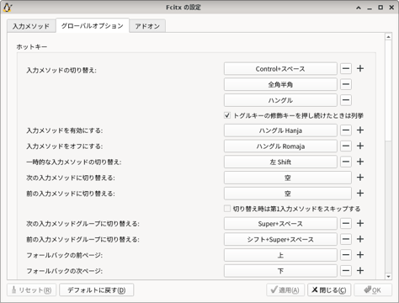Remove the ハングル Romaja hotkey with minus
Viewport: 399px width, 303px height.
(x=346, y=146)
